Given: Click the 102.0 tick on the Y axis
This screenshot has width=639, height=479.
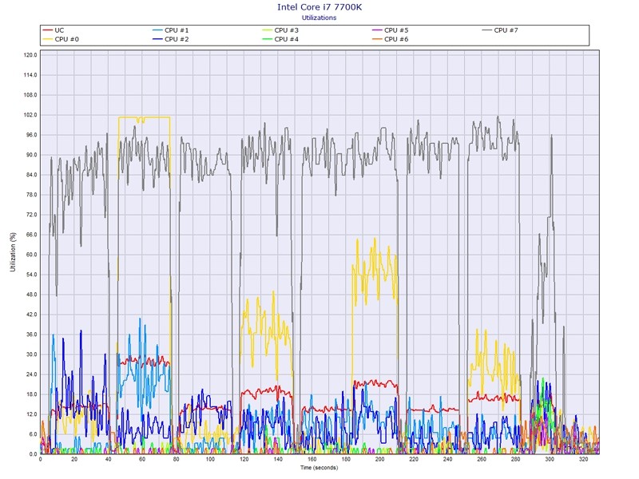Looking at the screenshot, I should pos(30,115).
